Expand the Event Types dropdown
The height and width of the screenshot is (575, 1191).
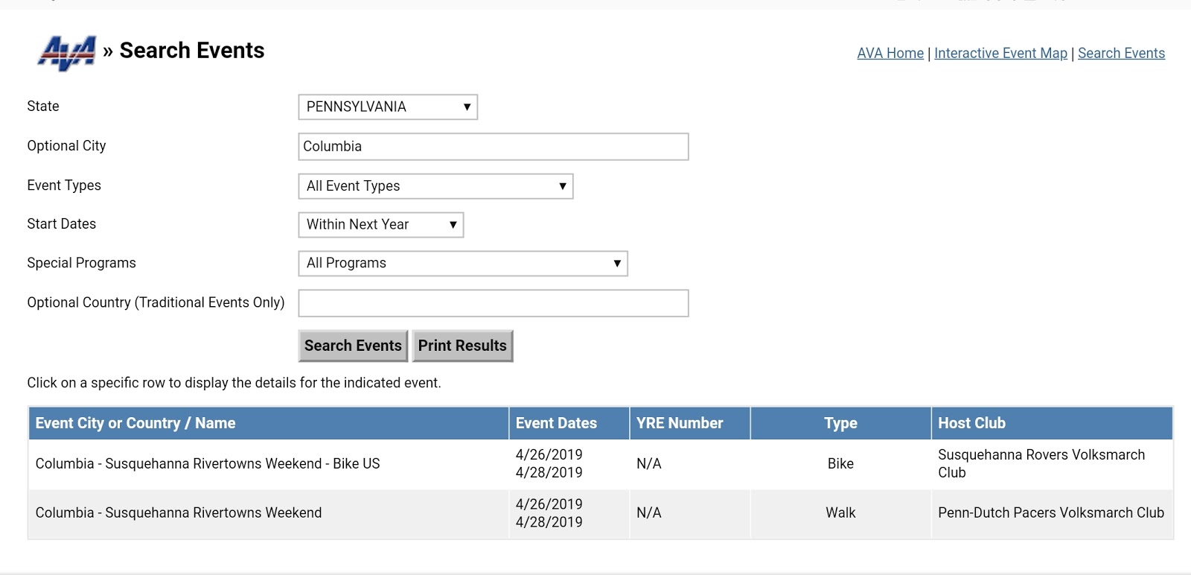(x=435, y=186)
